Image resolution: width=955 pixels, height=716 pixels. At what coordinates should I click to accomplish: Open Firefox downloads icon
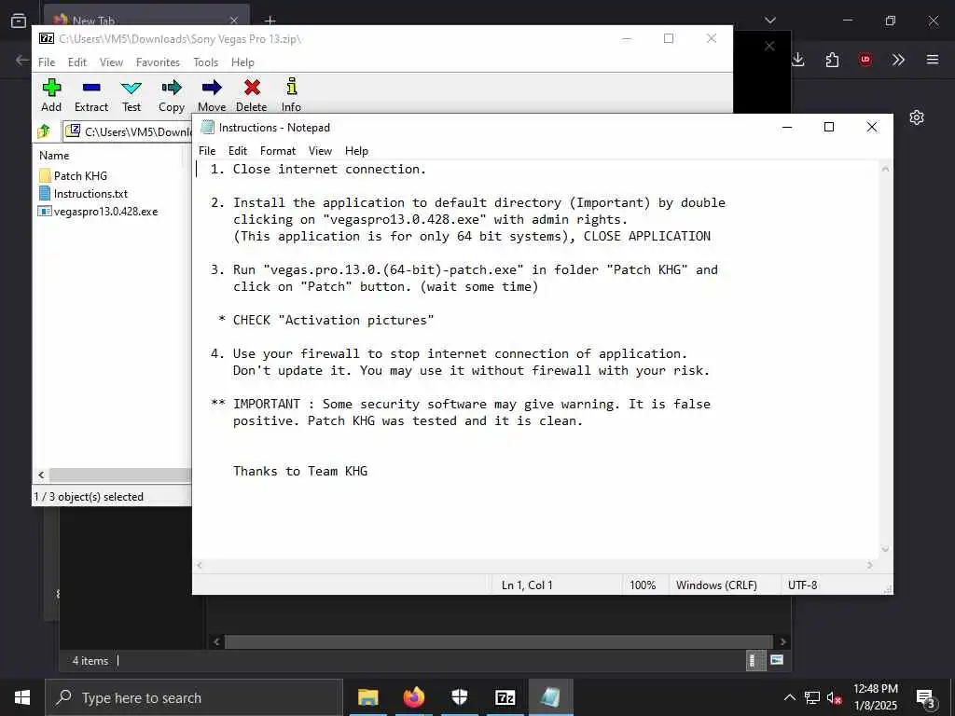(x=798, y=60)
